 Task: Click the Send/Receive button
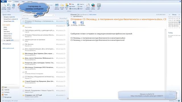click(x=88, y=7)
